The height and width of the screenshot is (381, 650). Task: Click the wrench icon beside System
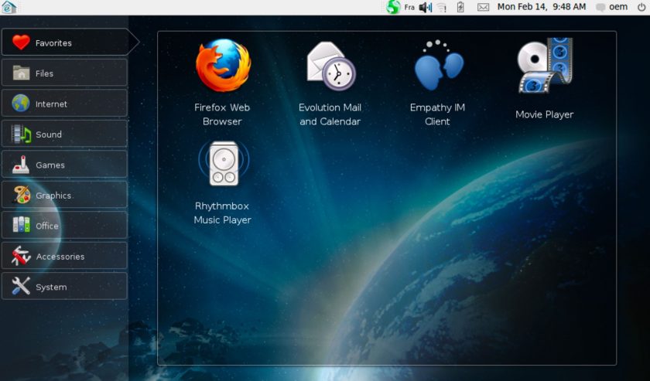click(21, 286)
